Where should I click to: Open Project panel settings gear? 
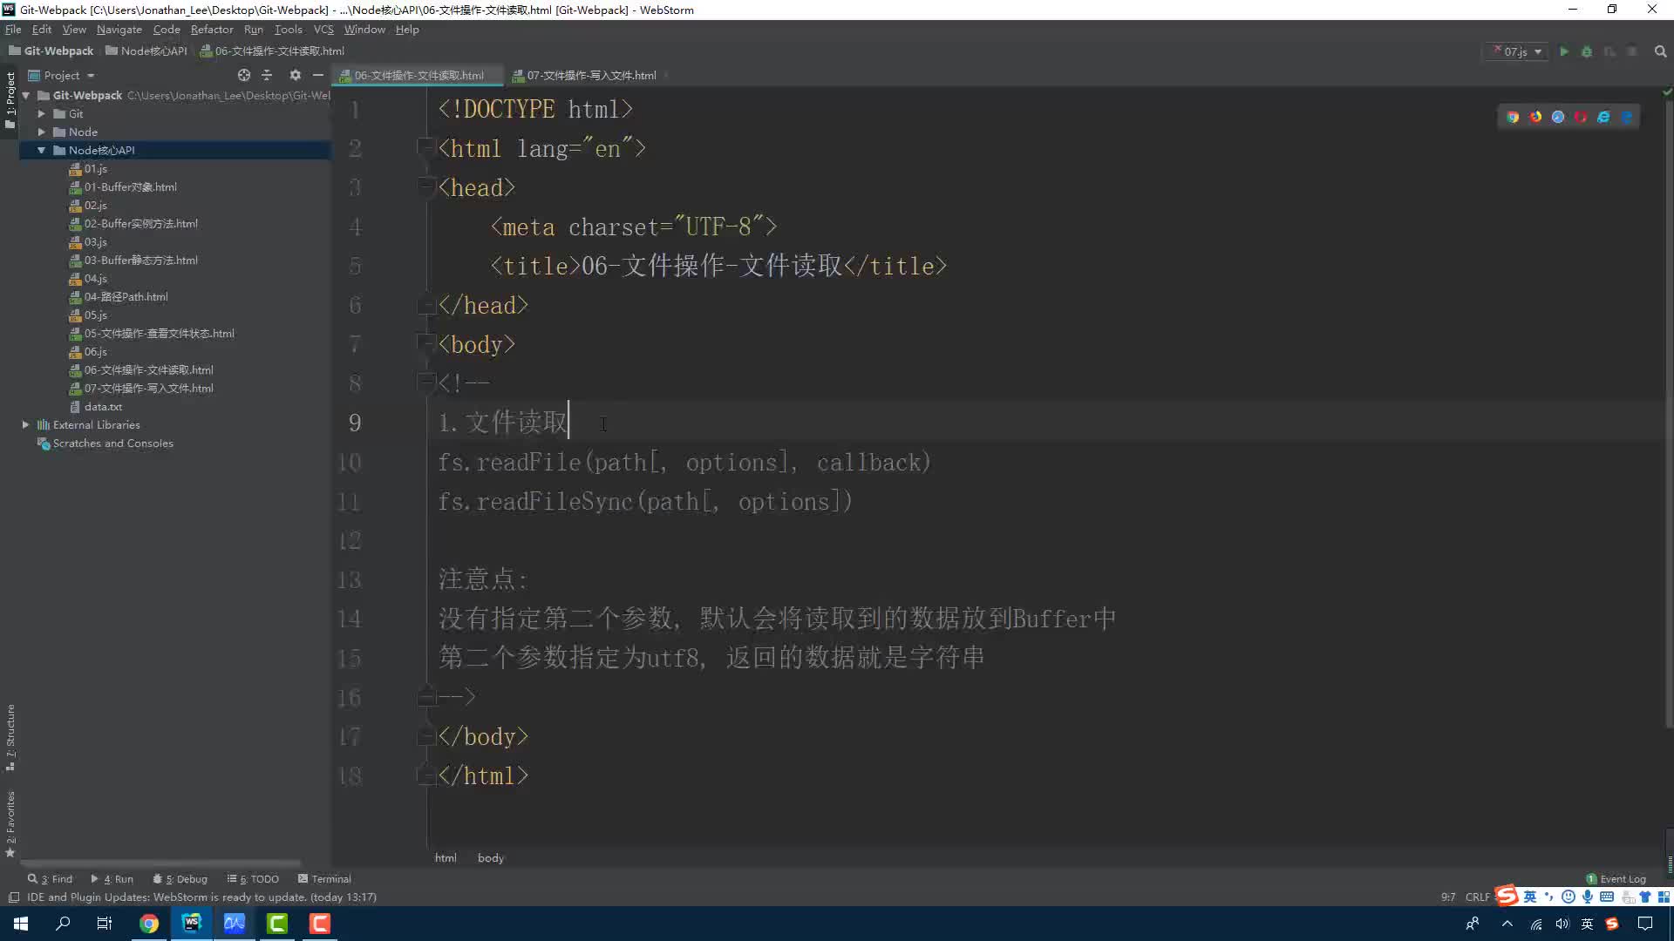click(295, 75)
